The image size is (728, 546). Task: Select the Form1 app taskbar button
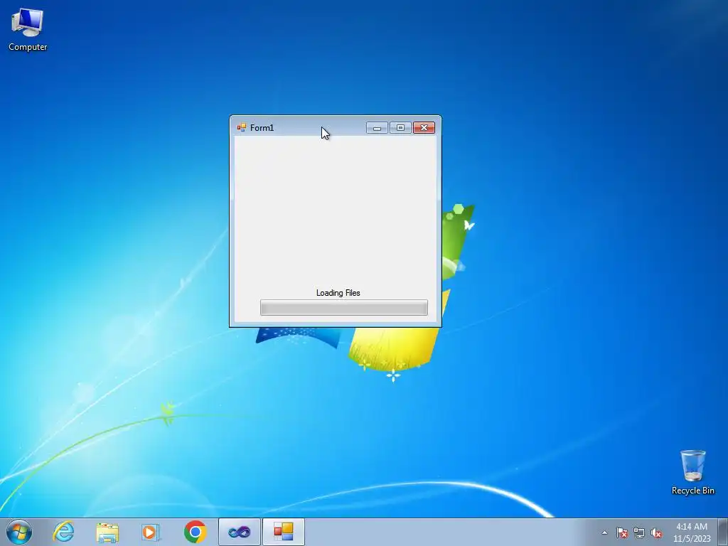pyautogui.click(x=284, y=532)
